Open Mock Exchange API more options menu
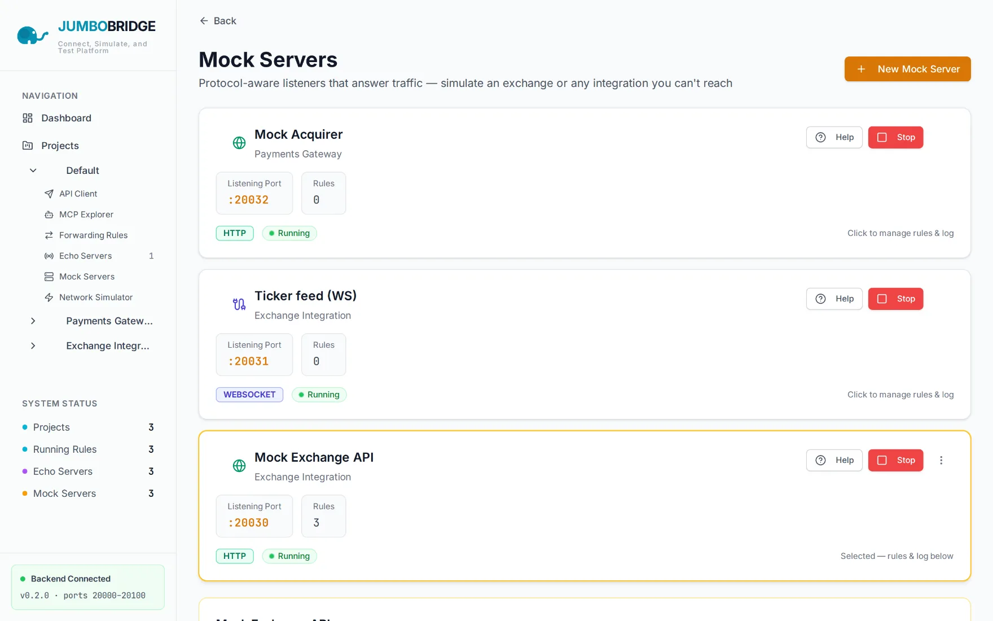 [x=941, y=460]
